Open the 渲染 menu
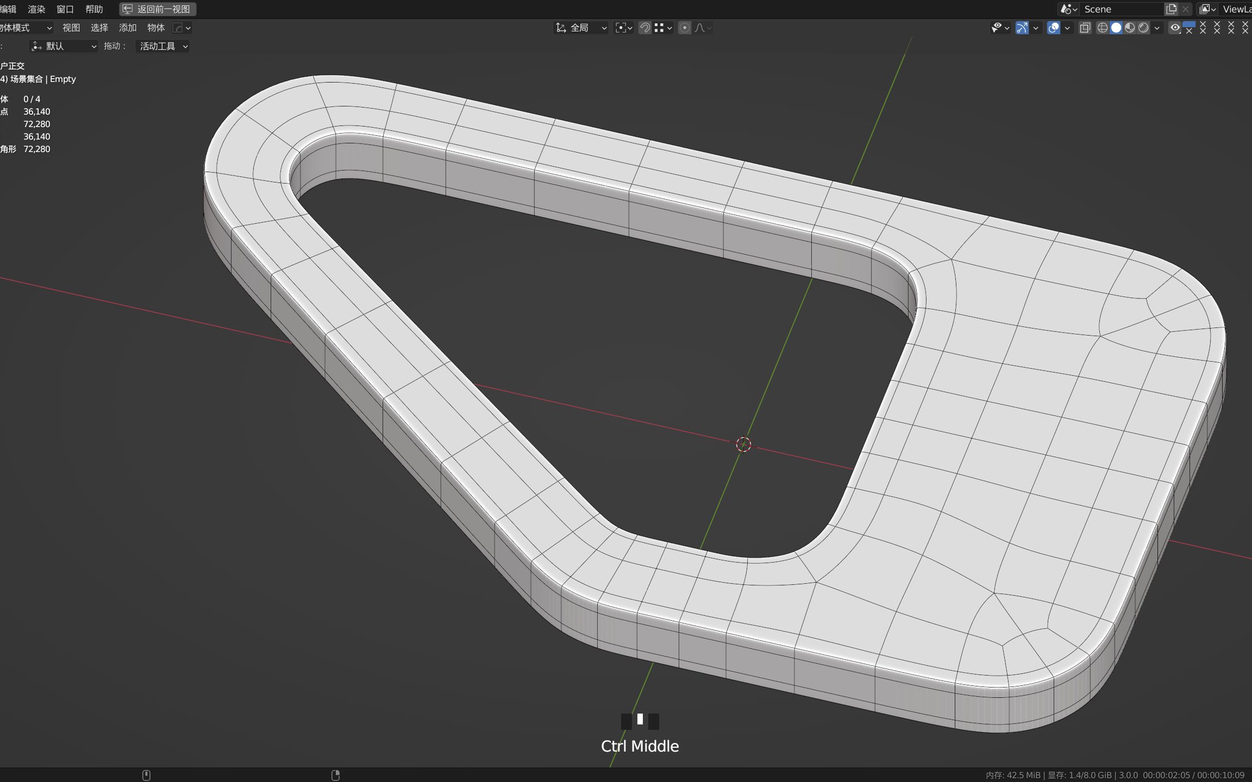Screen dimensions: 1252x782 point(36,9)
